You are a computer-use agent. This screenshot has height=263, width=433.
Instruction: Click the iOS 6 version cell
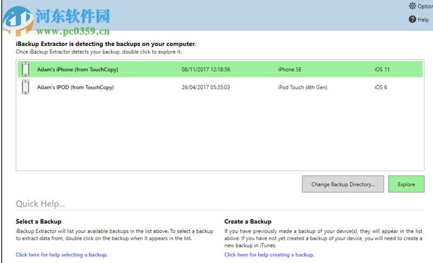380,87
